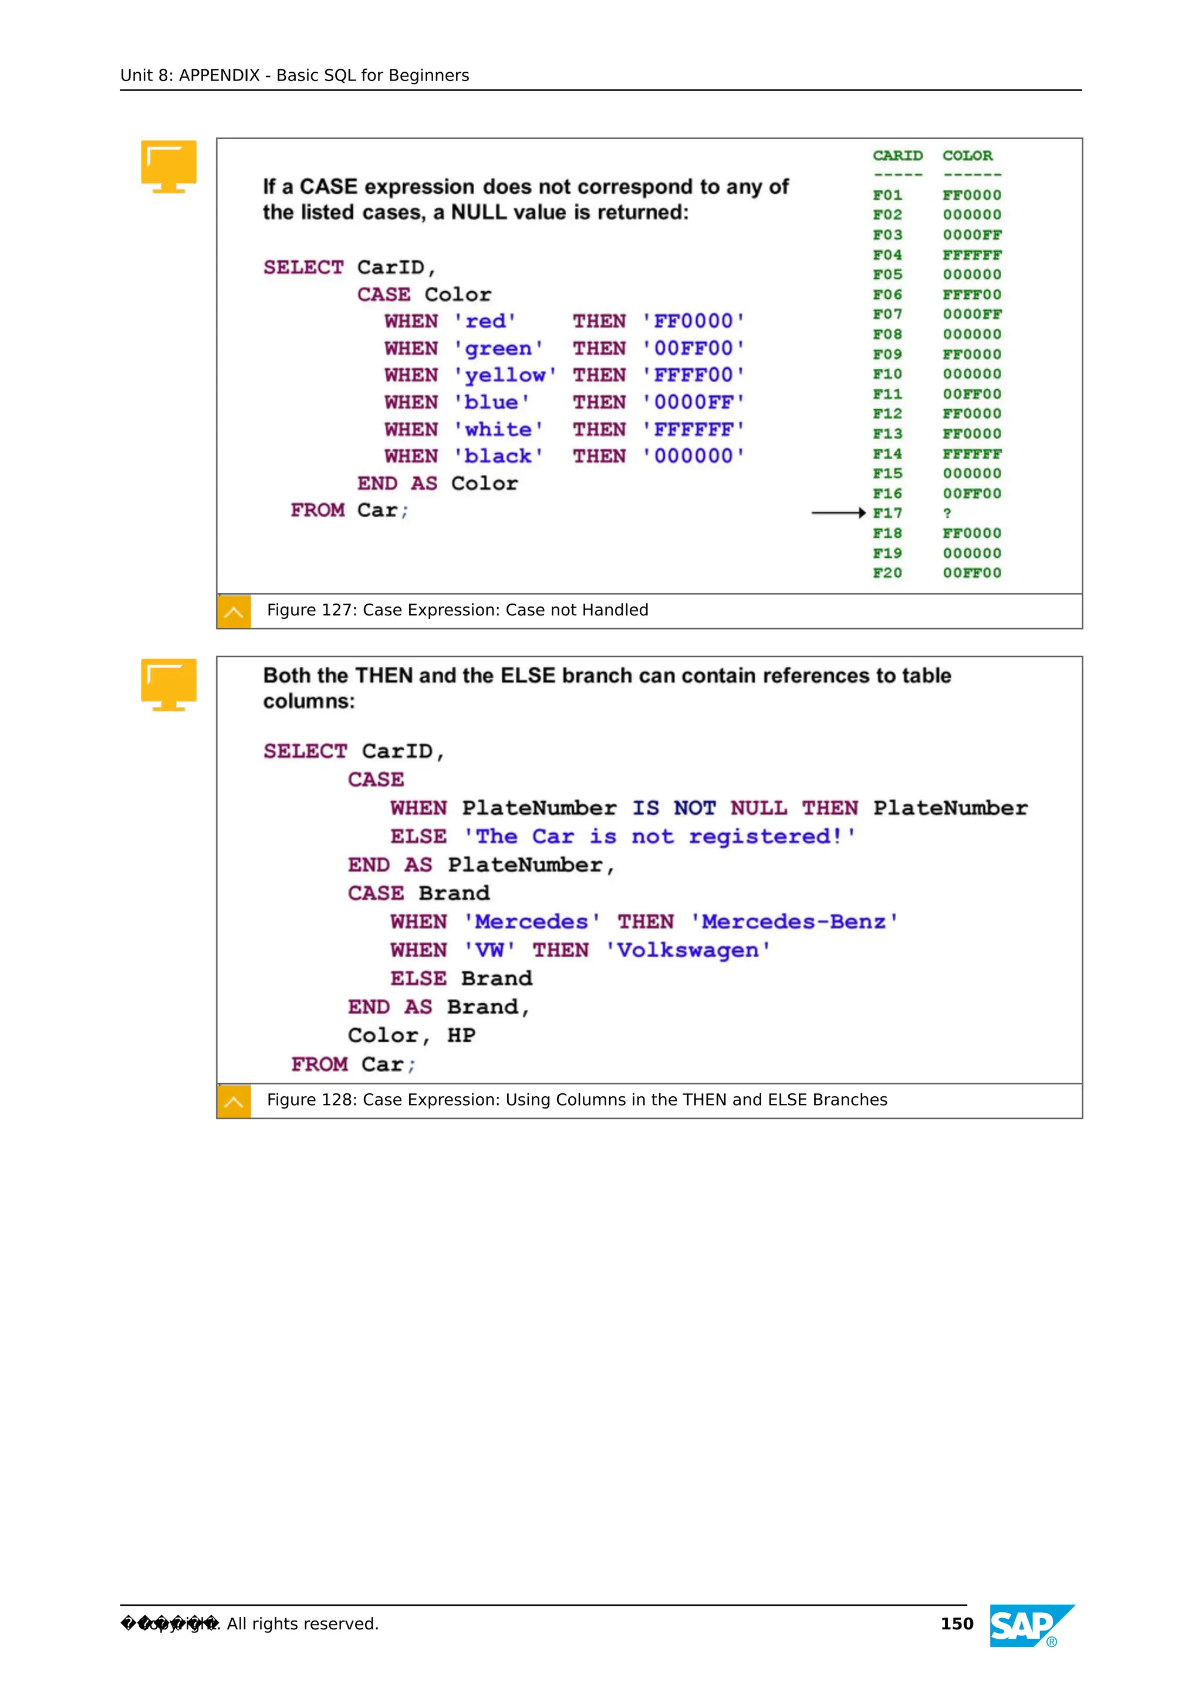Collapse Figure 127 using the orange chevron
The width and height of the screenshot is (1202, 1701).
tap(234, 611)
